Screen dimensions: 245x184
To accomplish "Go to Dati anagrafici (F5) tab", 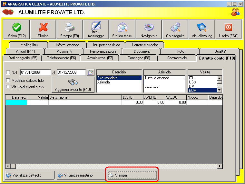I will point(23,58).
